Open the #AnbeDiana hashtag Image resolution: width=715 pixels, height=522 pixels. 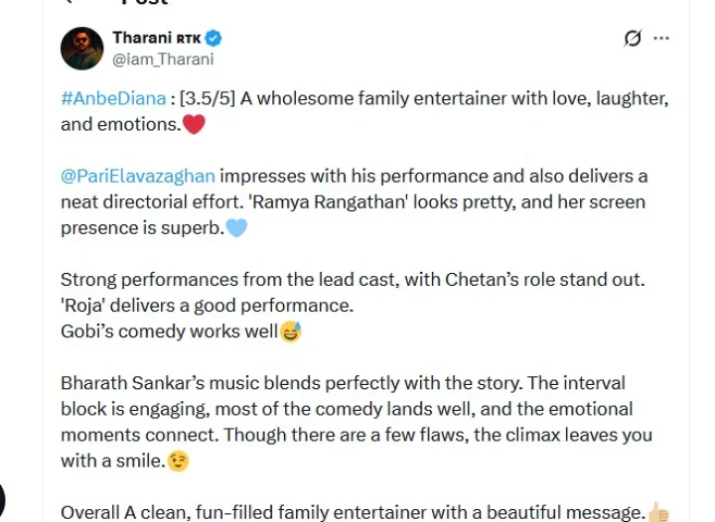pyautogui.click(x=113, y=98)
